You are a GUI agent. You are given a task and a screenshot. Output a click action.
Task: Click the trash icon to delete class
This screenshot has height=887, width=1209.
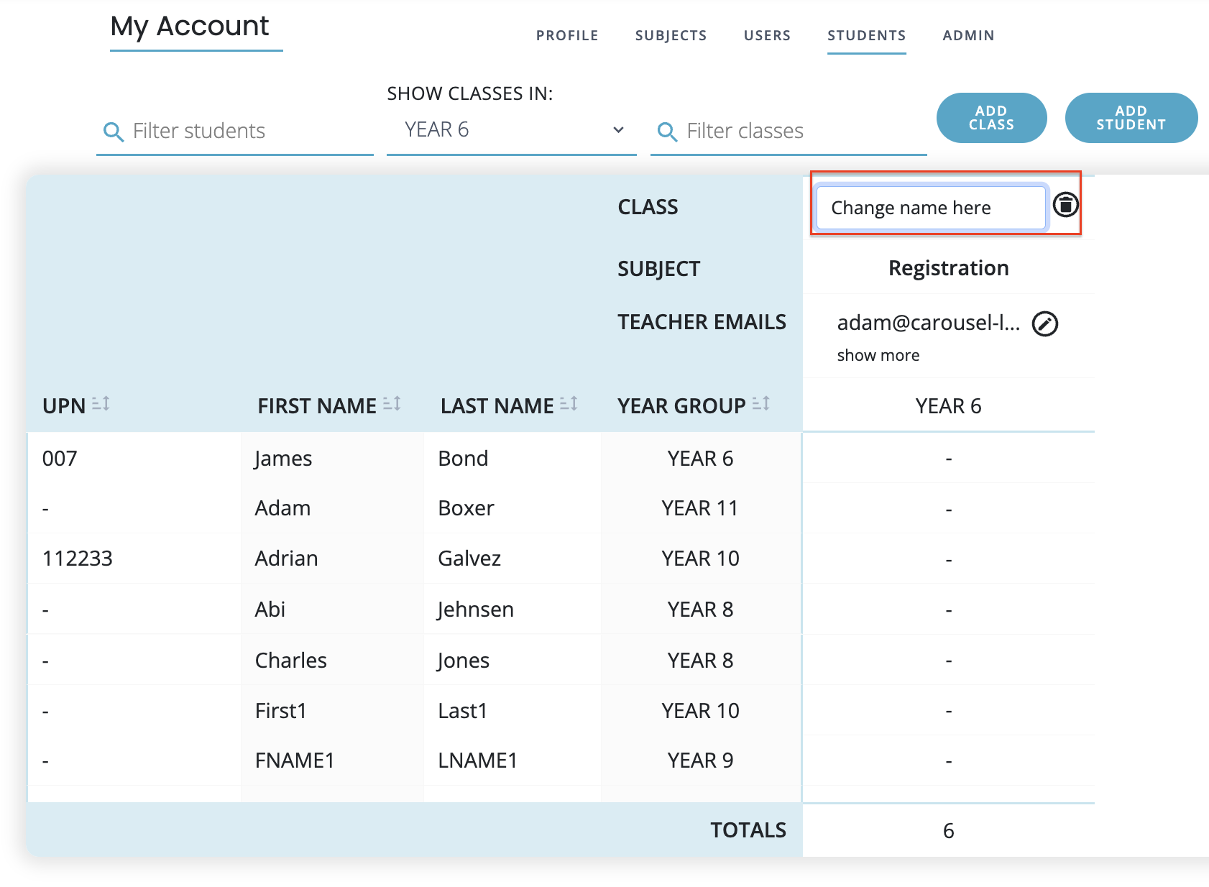[x=1065, y=205]
